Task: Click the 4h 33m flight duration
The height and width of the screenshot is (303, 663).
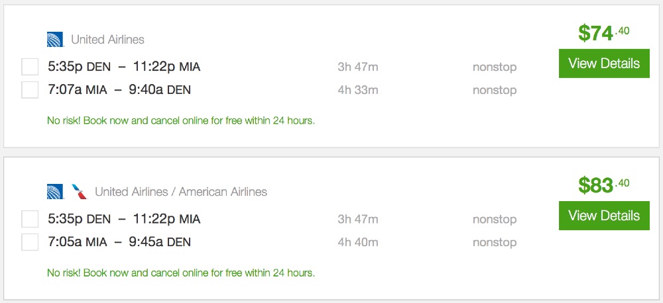Action: tap(358, 90)
